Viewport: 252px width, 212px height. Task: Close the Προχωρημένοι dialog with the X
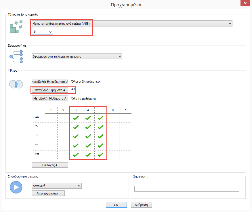[245, 4]
